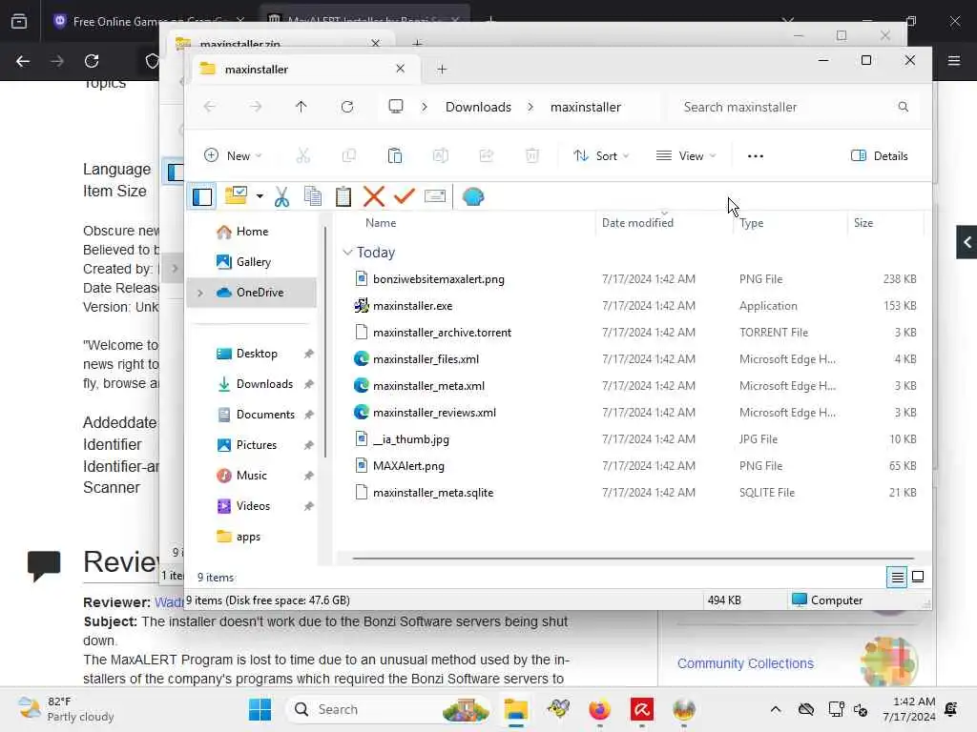Click the red X delete icon
This screenshot has height=732, width=977.
pyautogui.click(x=374, y=196)
